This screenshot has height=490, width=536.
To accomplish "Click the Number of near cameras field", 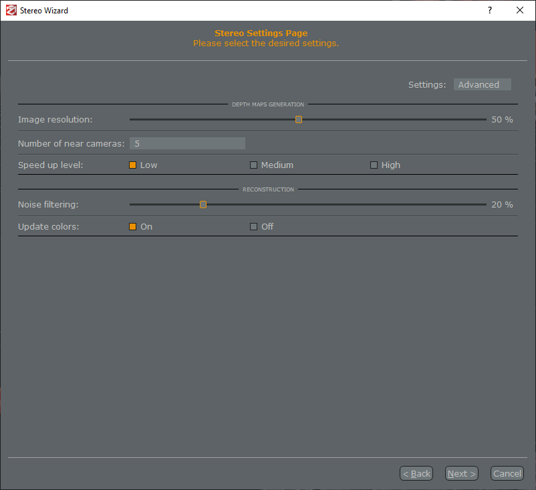I will [x=187, y=143].
